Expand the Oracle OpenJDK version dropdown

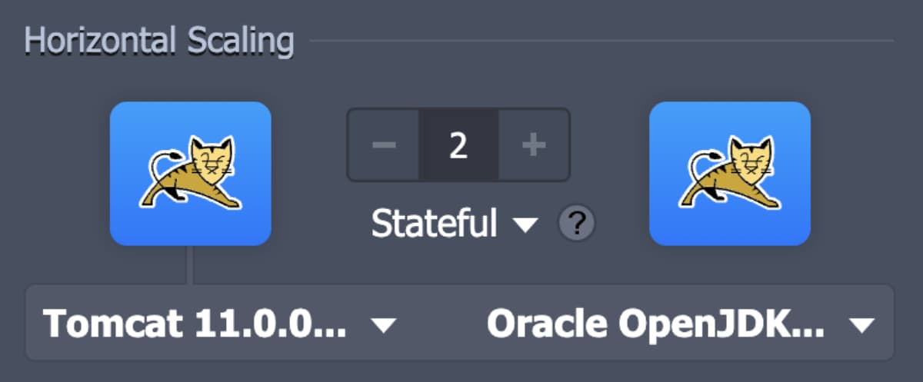pyautogui.click(x=680, y=325)
